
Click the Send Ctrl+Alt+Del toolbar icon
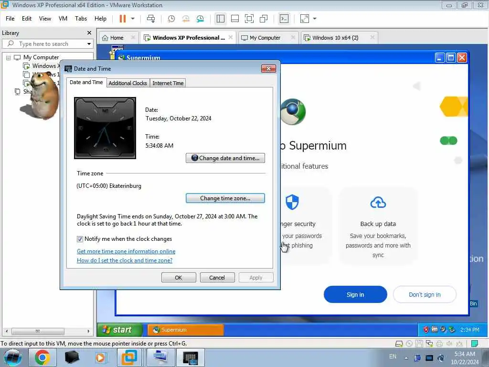151,19
